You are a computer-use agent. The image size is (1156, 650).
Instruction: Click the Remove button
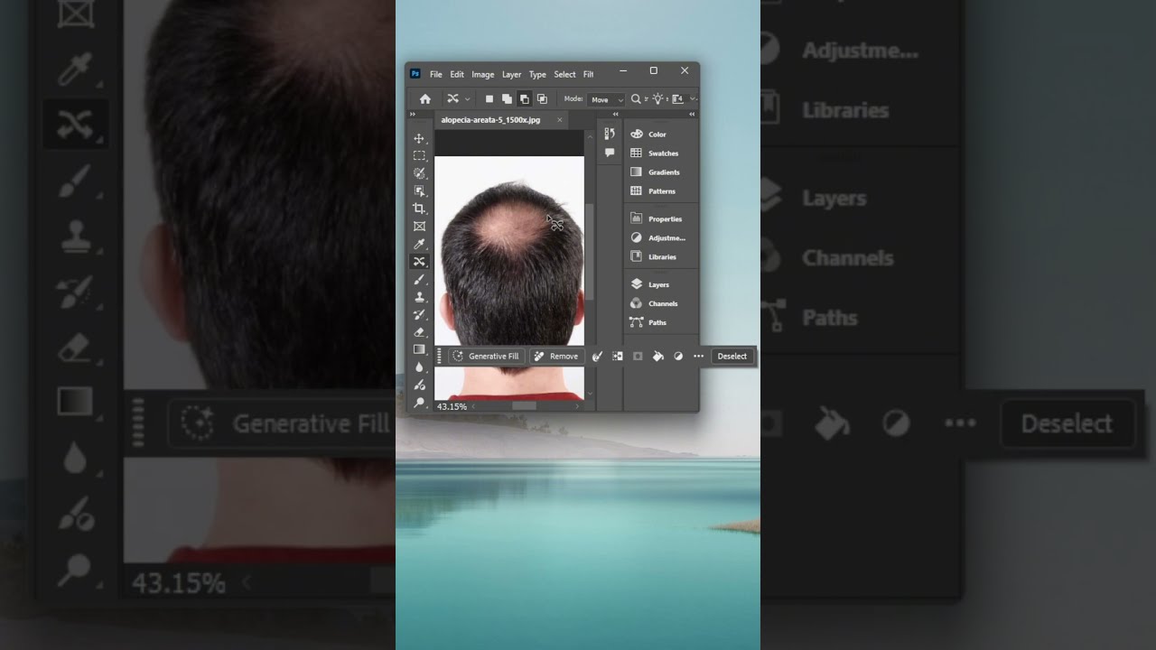[x=555, y=357]
